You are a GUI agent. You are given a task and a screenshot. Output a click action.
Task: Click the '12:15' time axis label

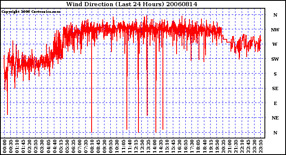136,146
